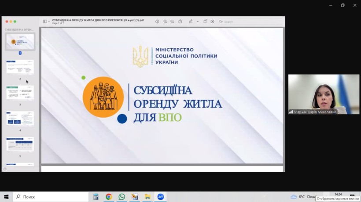Open the search options magnifier icon

[221, 22]
